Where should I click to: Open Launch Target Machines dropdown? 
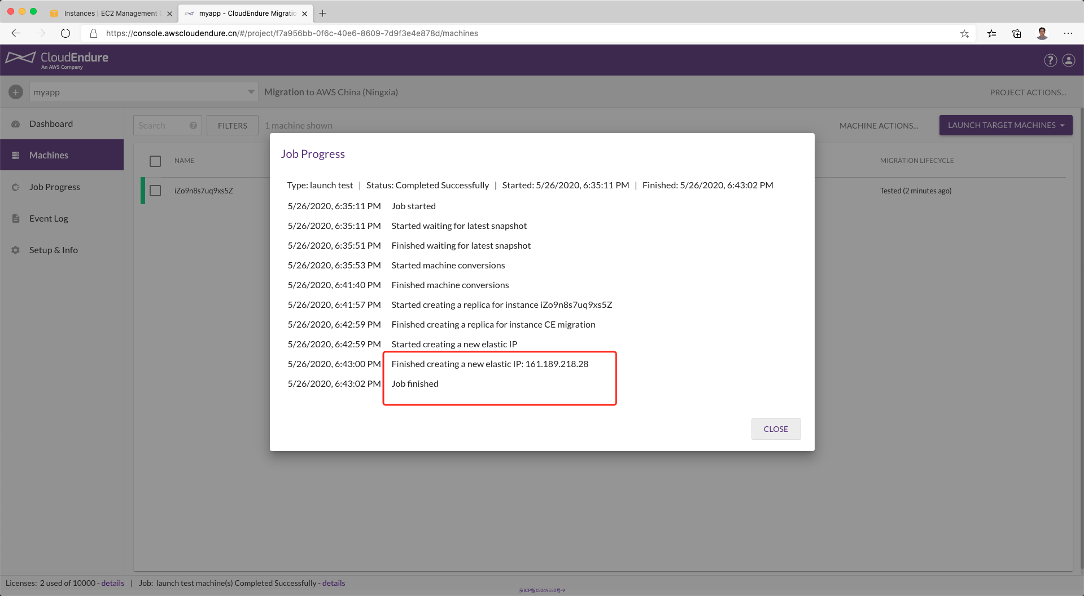tap(1006, 125)
